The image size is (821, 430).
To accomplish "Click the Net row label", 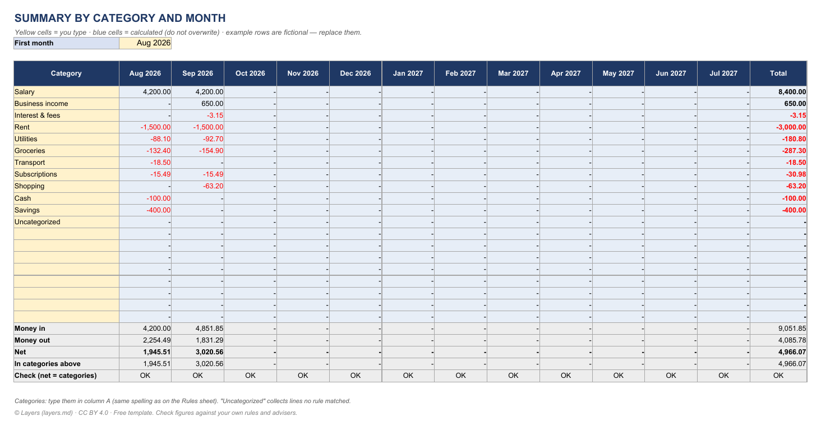I will (67, 352).
